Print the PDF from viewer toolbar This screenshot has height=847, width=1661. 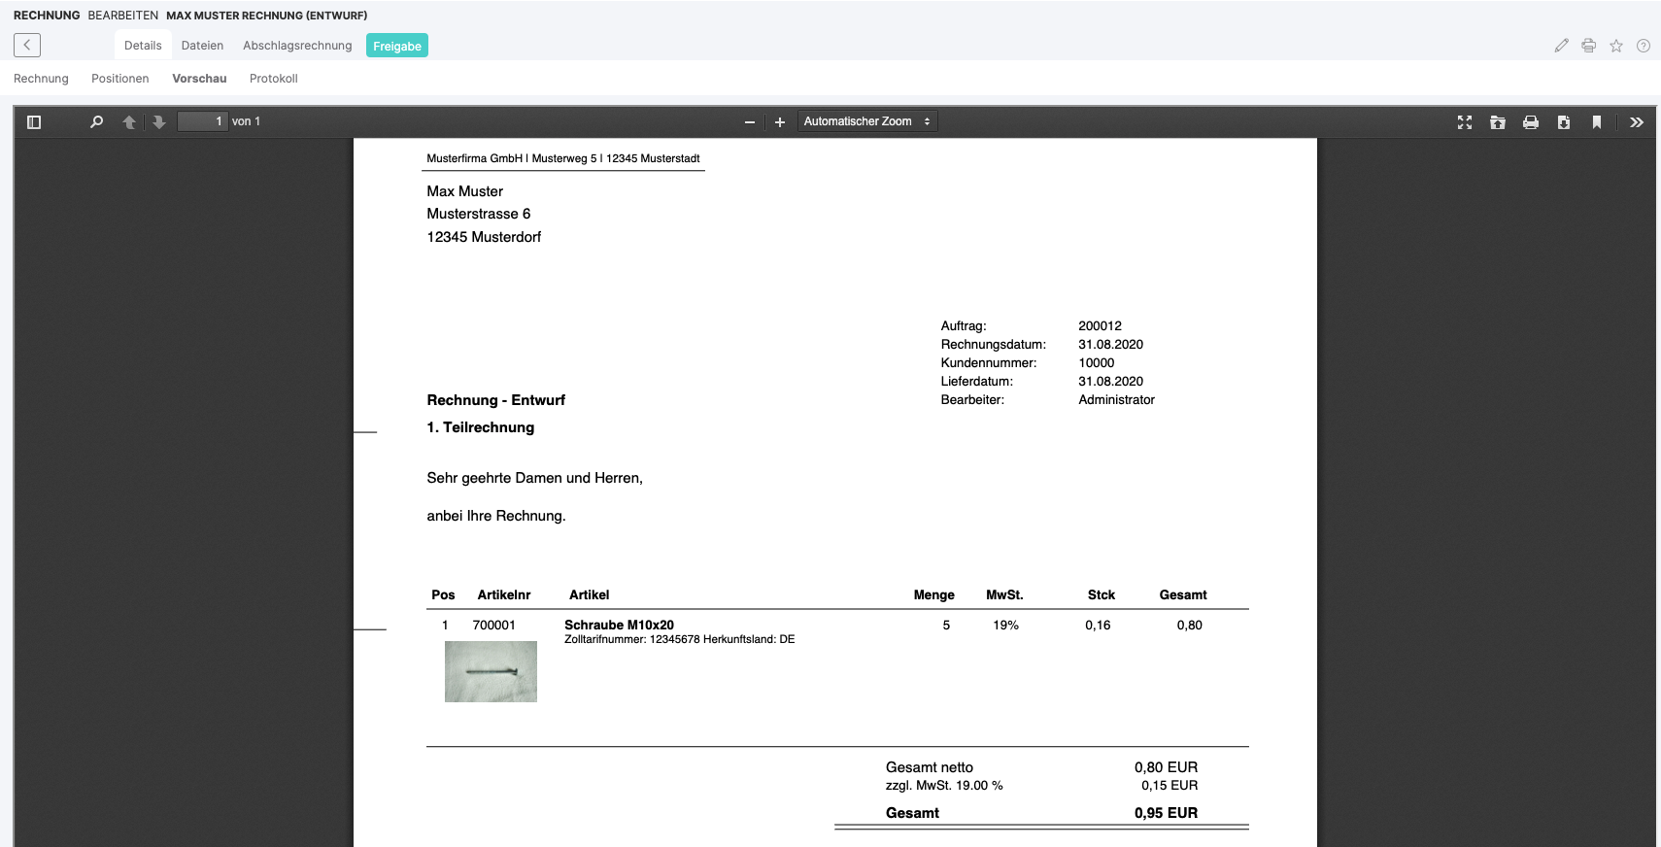[1531, 122]
